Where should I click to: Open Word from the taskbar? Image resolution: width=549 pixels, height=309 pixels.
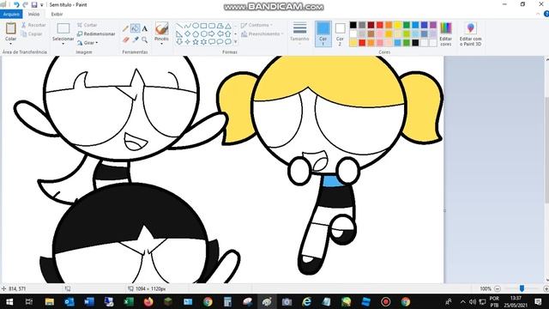[89, 301]
